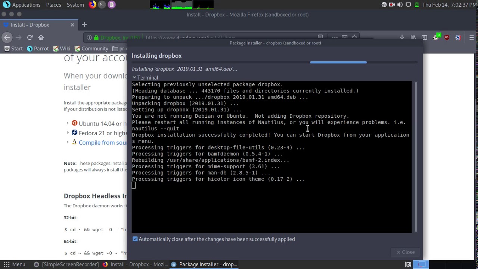Screen dimensions: 478x269
Task: Open the Menu button in bottom panel
Action: click(14, 264)
